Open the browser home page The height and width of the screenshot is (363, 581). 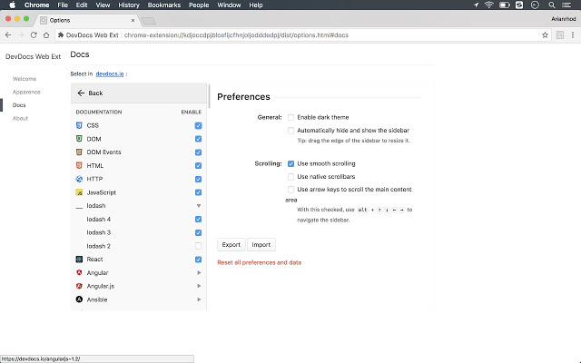point(46,35)
